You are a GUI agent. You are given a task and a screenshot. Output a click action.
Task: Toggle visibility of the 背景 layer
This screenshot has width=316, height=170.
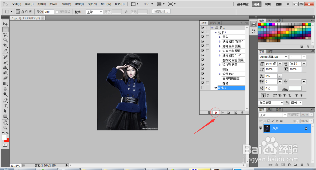[261, 128]
